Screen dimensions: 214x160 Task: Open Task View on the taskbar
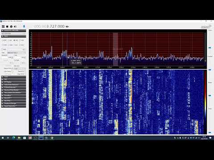tap(8, 138)
